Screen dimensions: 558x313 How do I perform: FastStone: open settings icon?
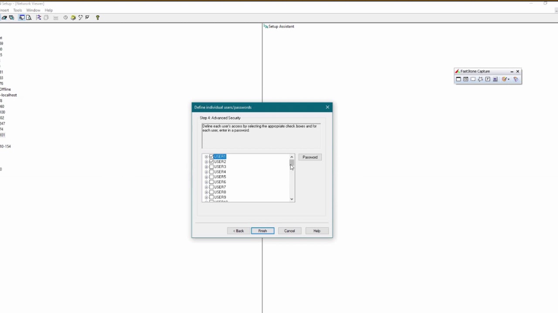[516, 79]
